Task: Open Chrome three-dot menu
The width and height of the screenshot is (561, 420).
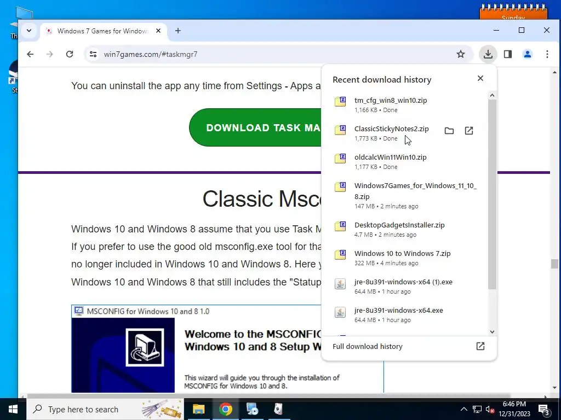Action: click(x=547, y=54)
